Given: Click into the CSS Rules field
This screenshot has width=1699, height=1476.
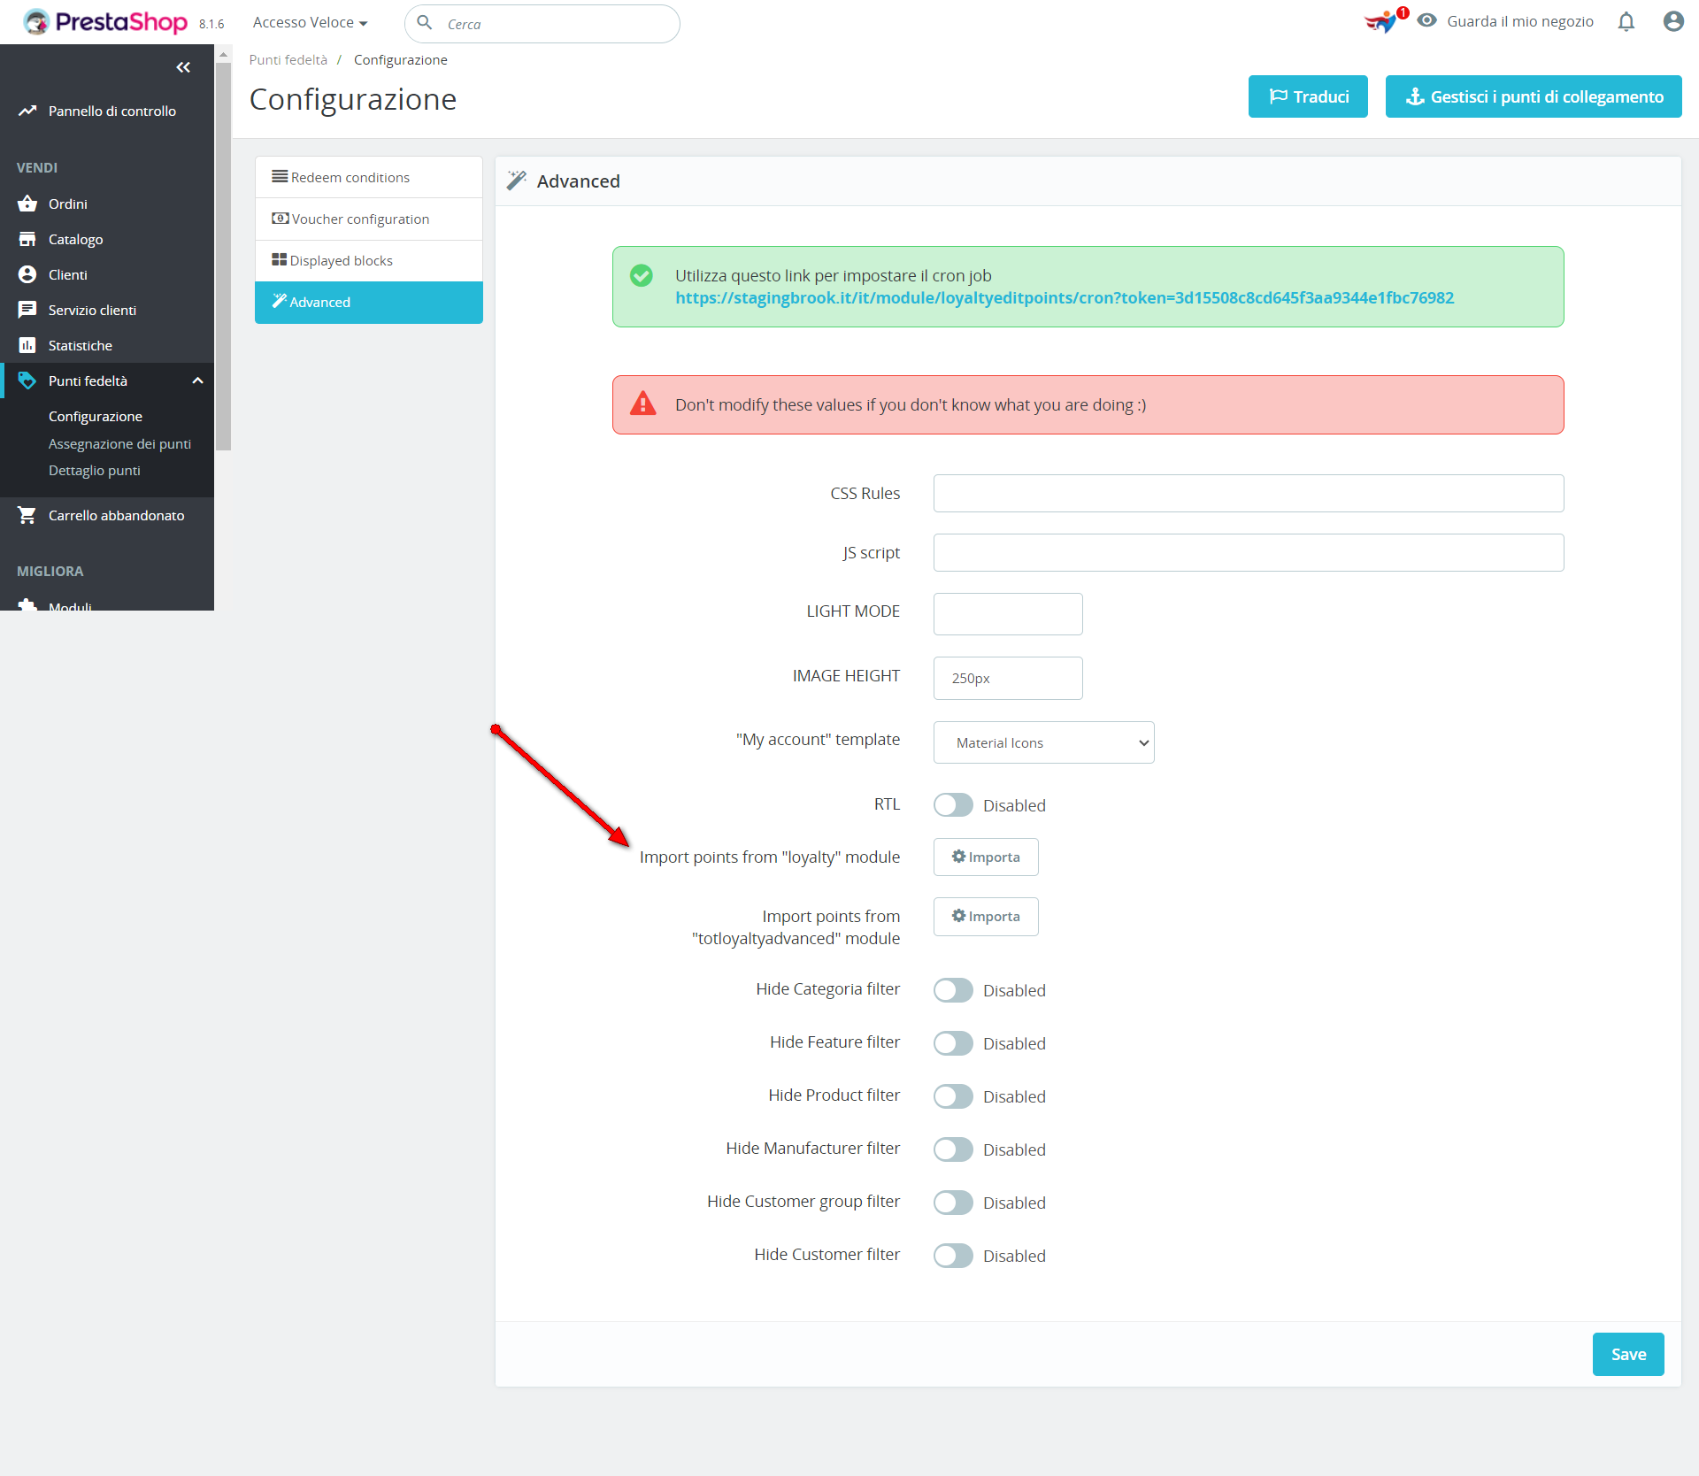Looking at the screenshot, I should [x=1248, y=493].
